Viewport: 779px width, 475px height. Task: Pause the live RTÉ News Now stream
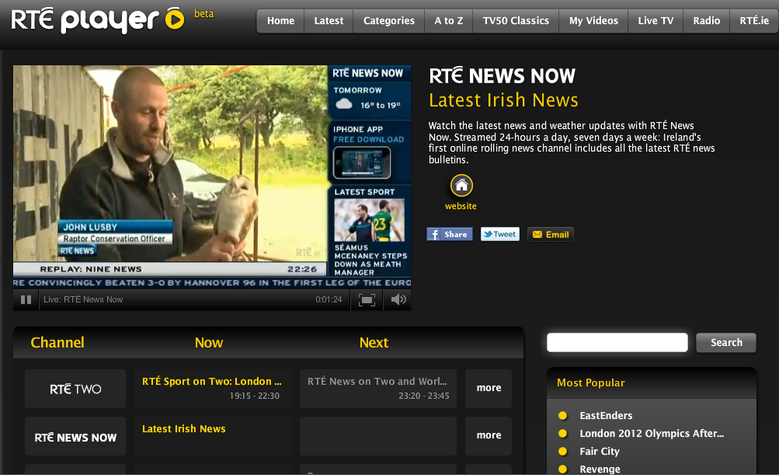point(26,299)
